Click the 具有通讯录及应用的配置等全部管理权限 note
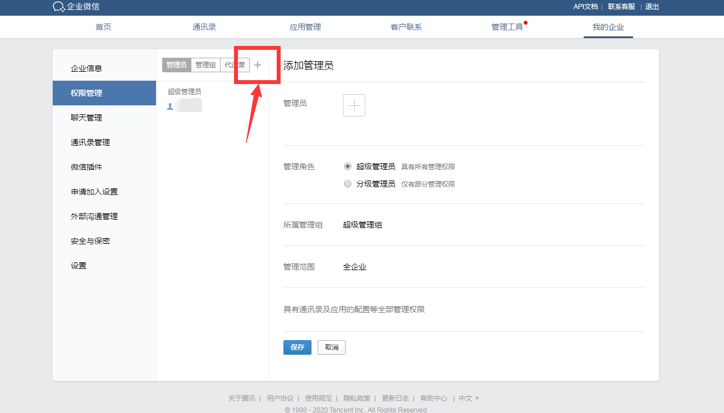The width and height of the screenshot is (724, 413). (x=354, y=309)
